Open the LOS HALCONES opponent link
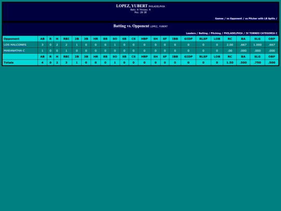281x211 pixels. 15,45
